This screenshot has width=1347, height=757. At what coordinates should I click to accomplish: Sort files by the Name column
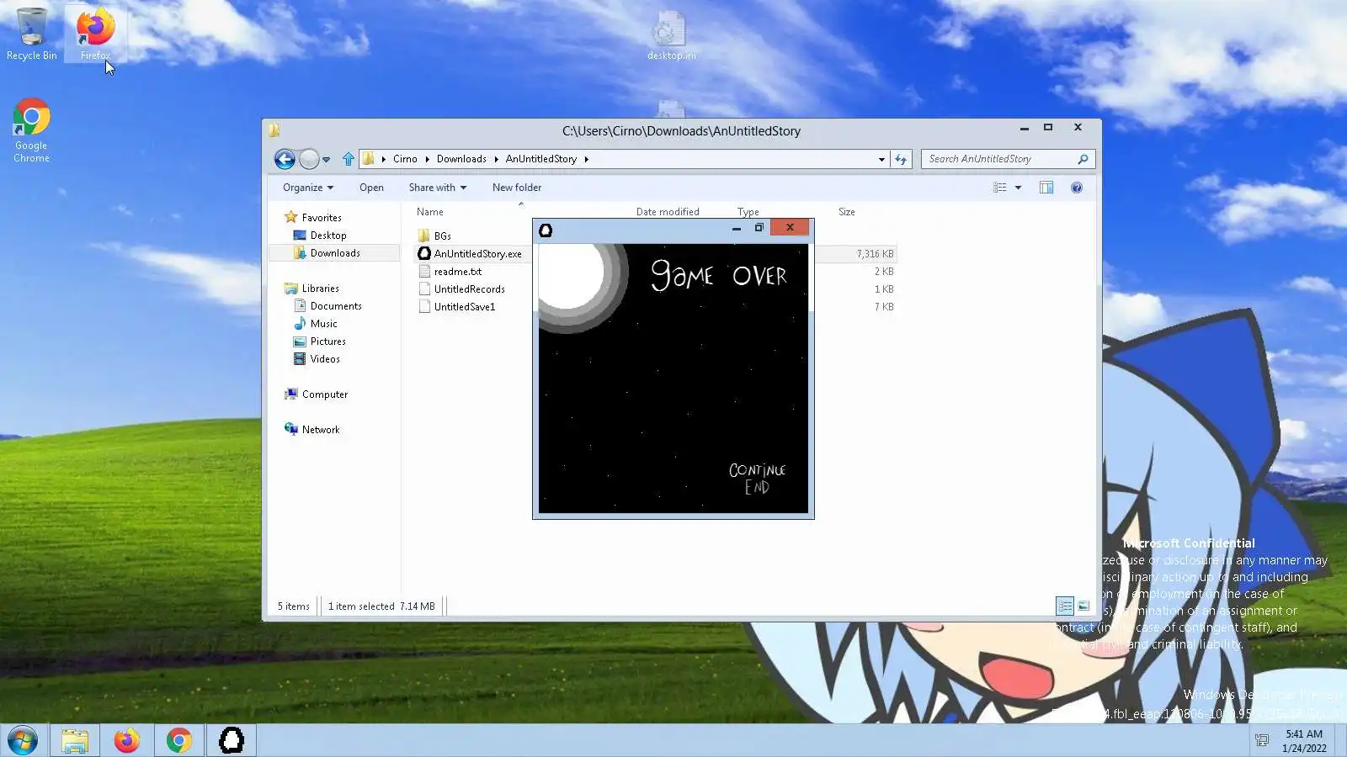click(429, 212)
